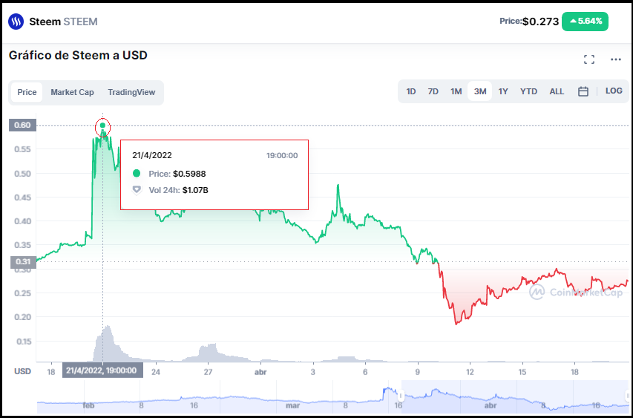633x418 pixels.
Task: Click the 12 date label on x-axis
Action: 470,372
